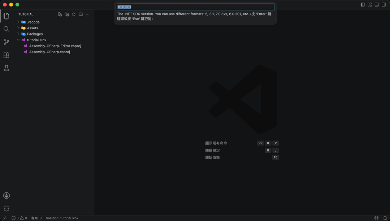Screen dimensions: 390x221
Task: Collapse all folders in explorer
Action: (x=81, y=14)
